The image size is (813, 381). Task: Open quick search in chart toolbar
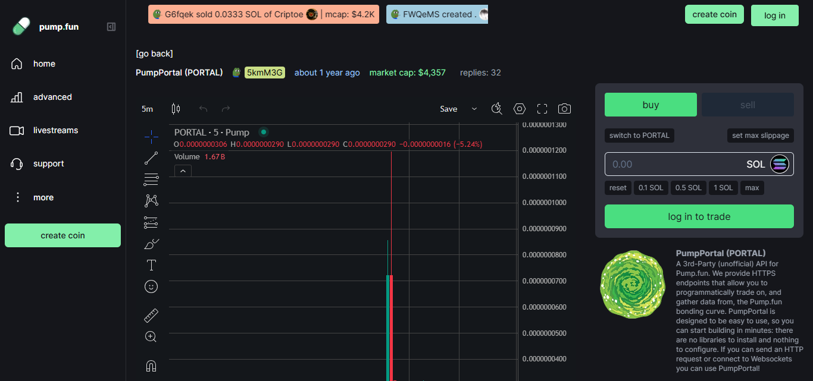(497, 109)
